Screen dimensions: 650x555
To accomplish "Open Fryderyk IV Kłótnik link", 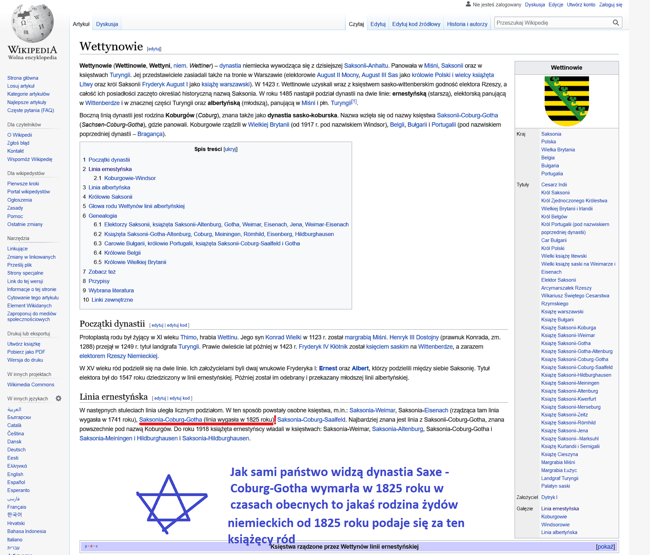I will [323, 347].
